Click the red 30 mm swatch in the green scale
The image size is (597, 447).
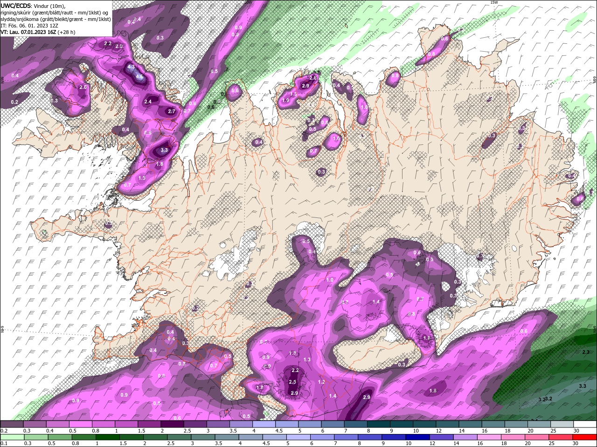click(x=585, y=437)
